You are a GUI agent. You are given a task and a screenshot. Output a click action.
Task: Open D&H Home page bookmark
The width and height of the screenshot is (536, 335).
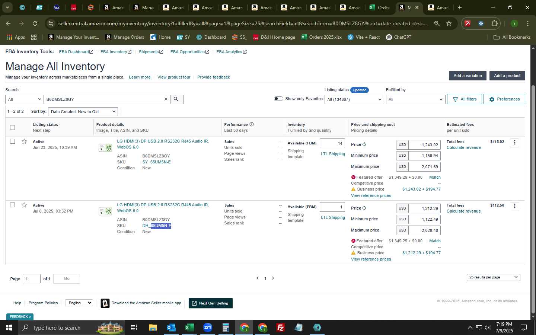point(274,37)
